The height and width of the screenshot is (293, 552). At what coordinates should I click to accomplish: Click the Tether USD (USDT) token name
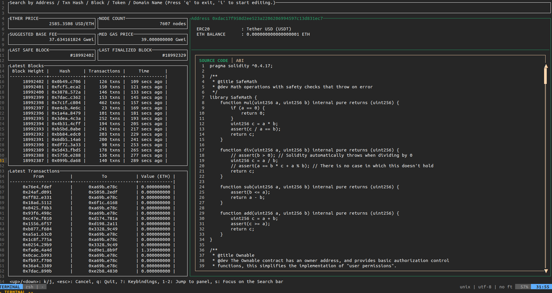point(269,29)
